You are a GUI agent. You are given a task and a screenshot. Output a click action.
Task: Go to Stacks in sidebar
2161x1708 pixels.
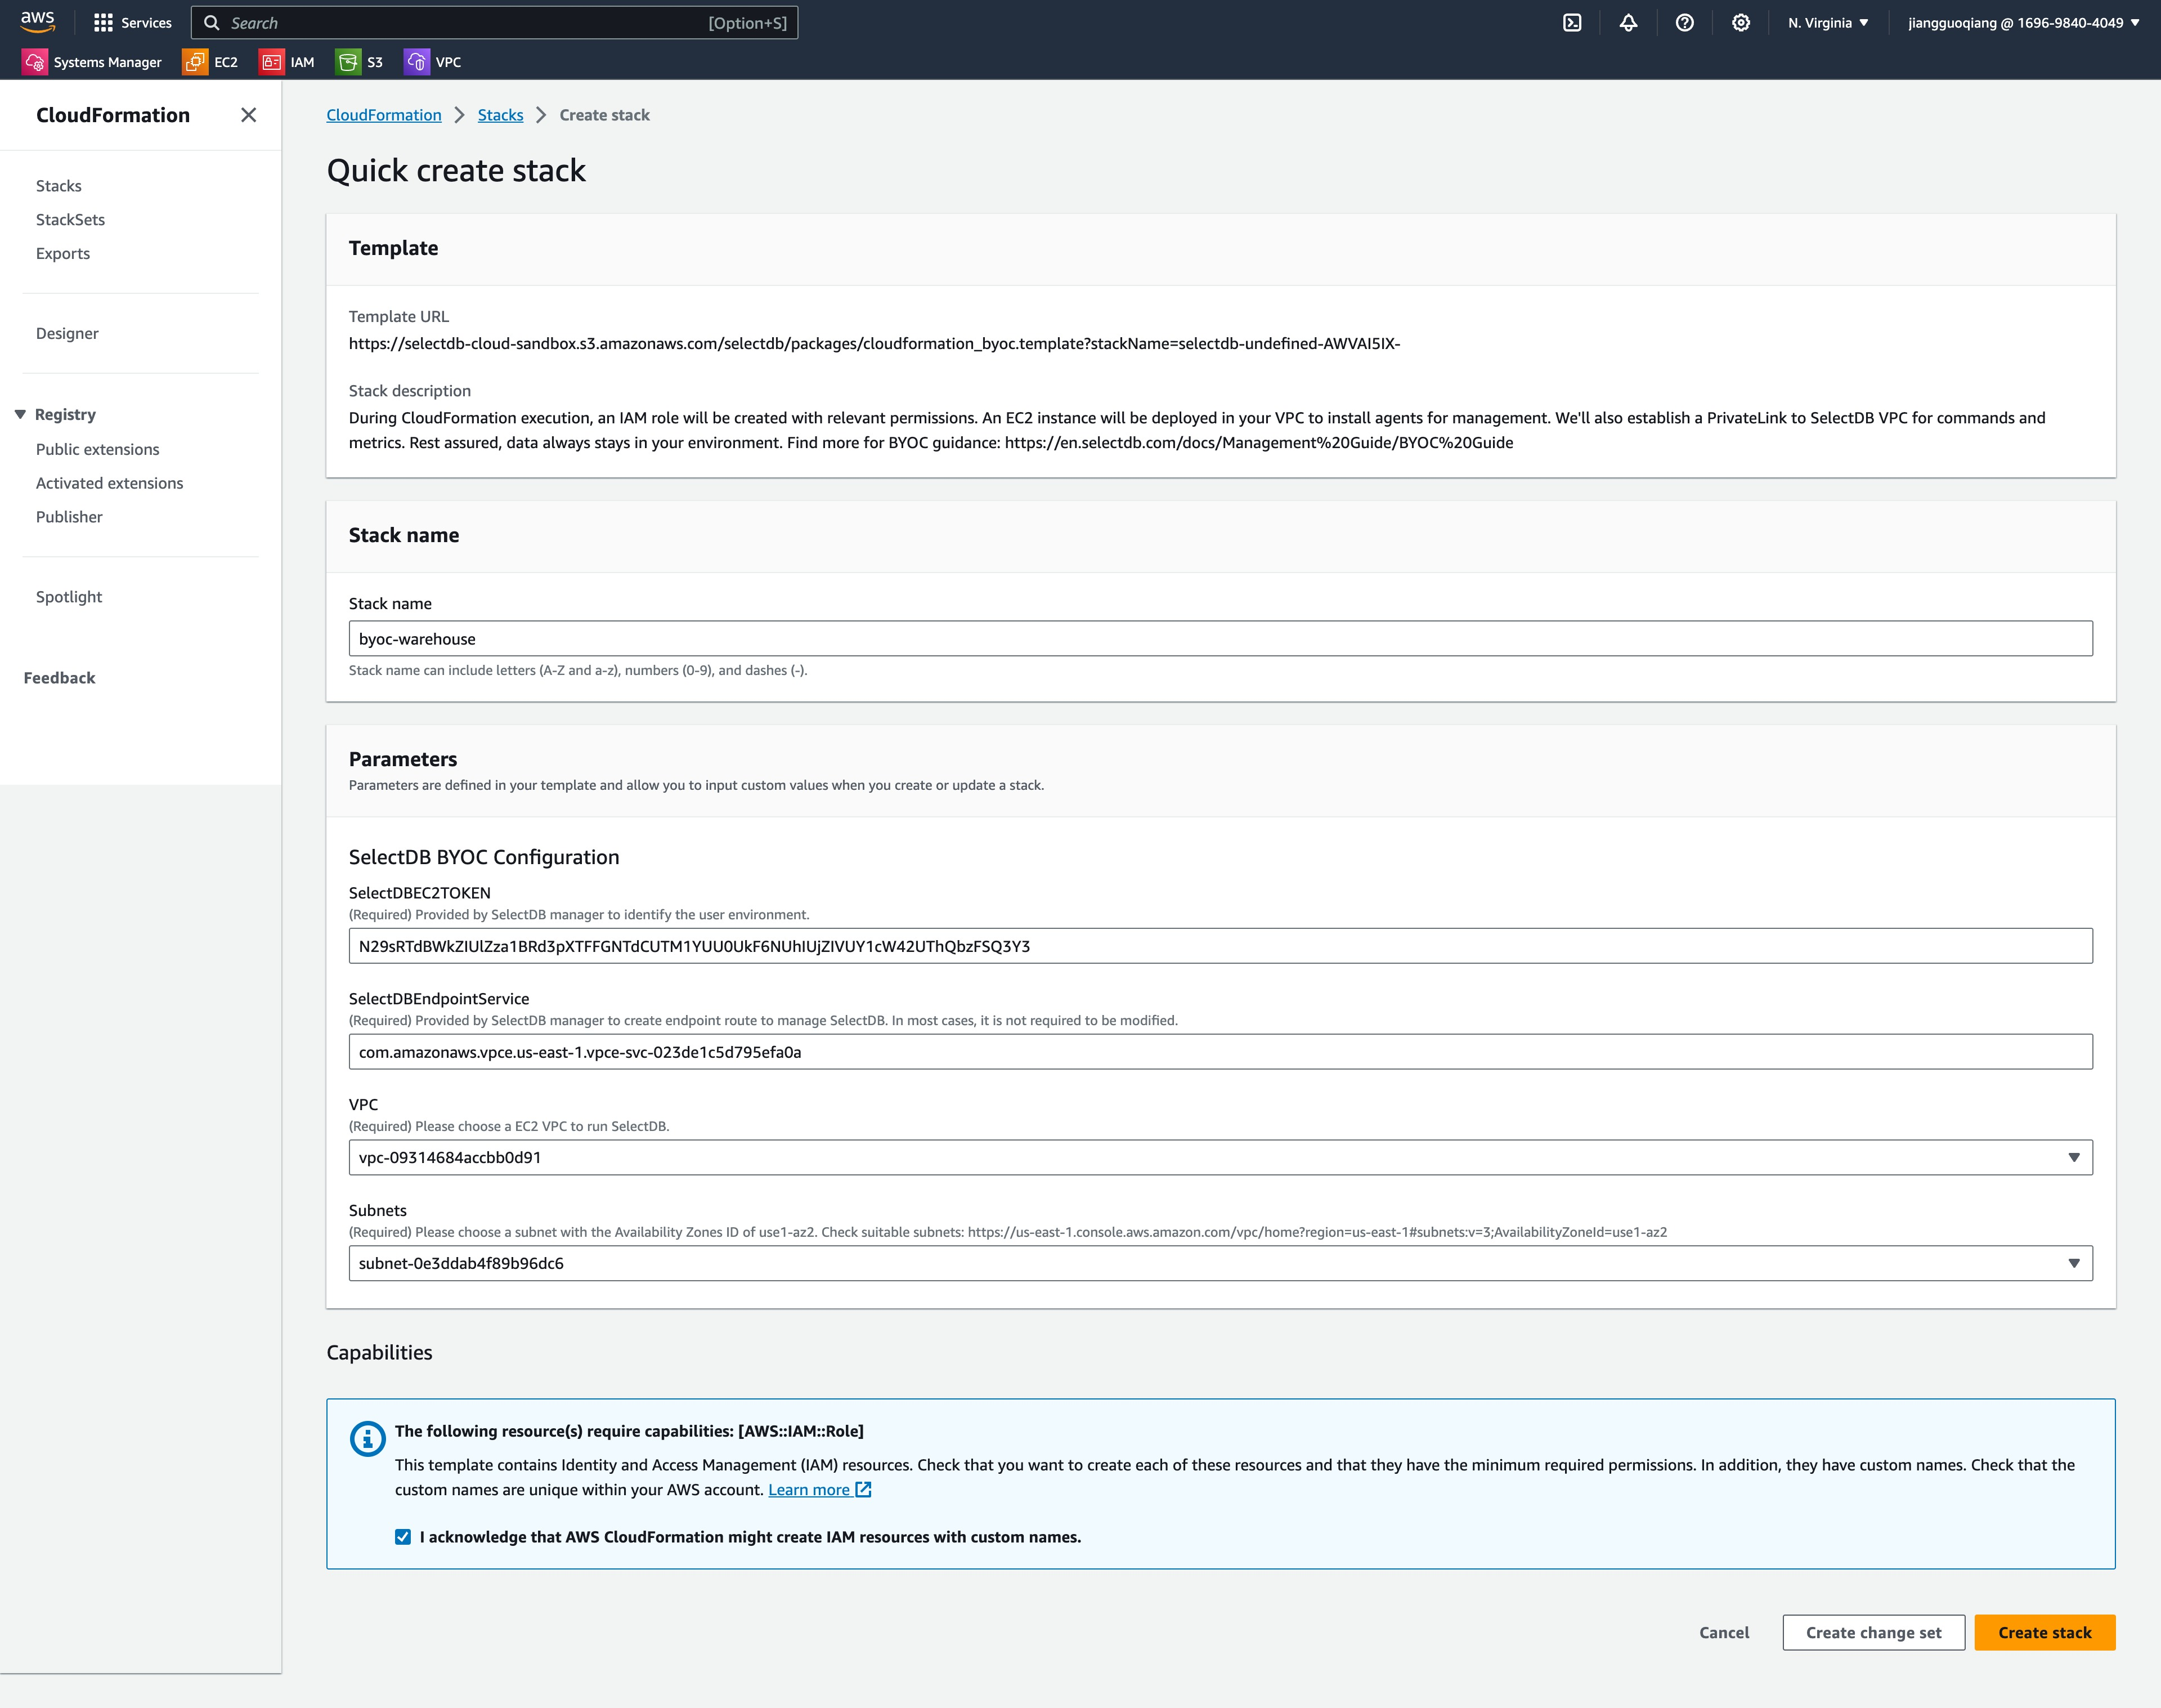(59, 186)
